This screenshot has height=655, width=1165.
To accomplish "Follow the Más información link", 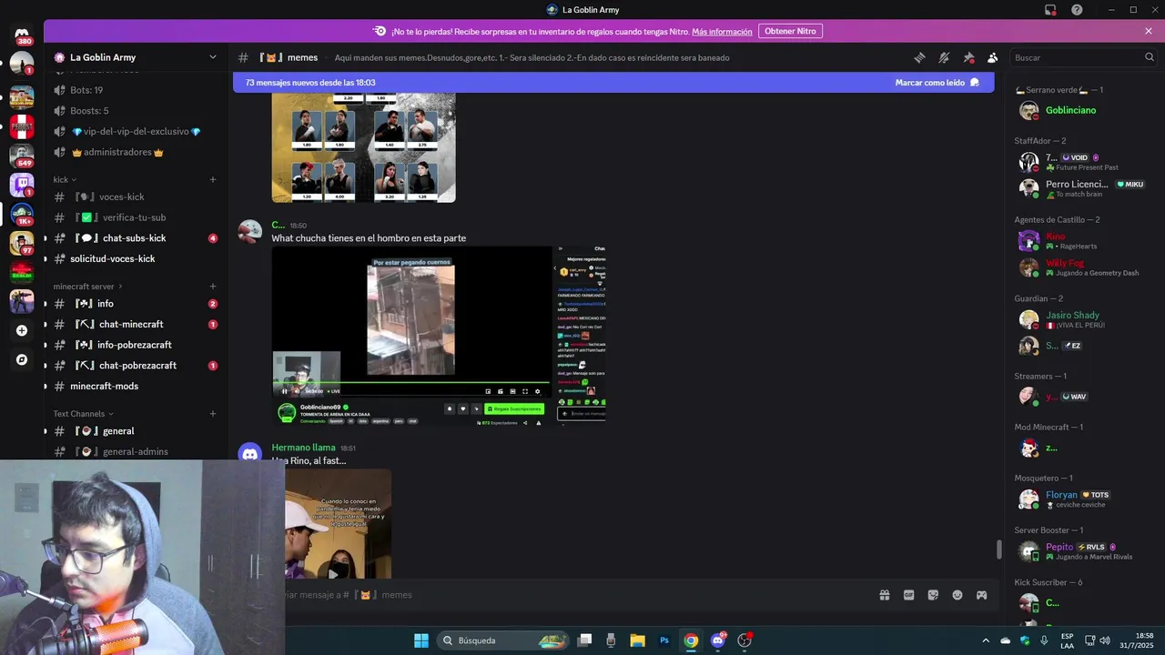I will (x=722, y=31).
